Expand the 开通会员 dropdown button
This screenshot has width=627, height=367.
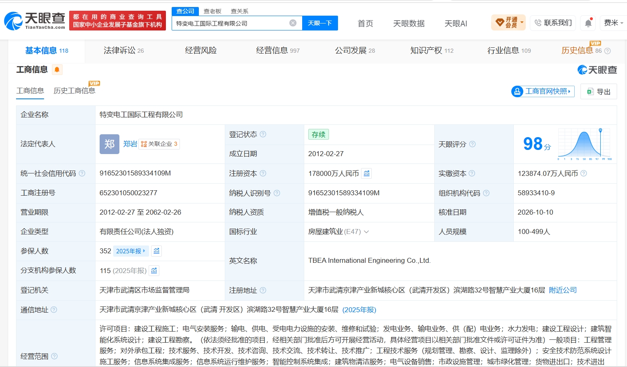tap(508, 23)
